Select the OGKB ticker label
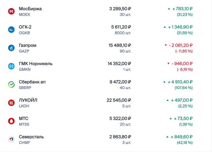The height and width of the screenshot is (152, 212). tap(25, 33)
